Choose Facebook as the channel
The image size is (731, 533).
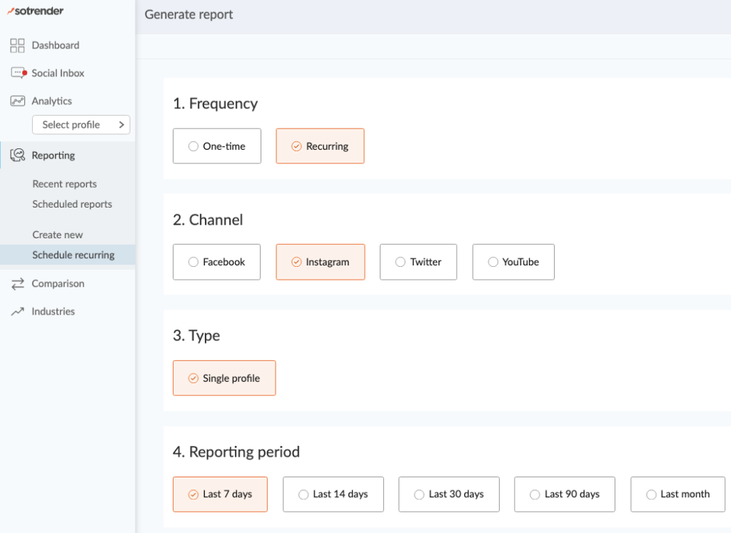click(217, 262)
